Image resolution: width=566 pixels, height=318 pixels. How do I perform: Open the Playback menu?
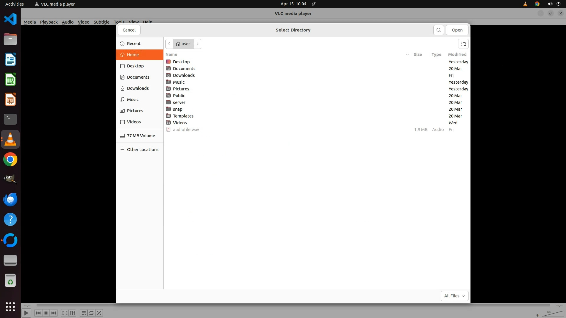tap(49, 22)
